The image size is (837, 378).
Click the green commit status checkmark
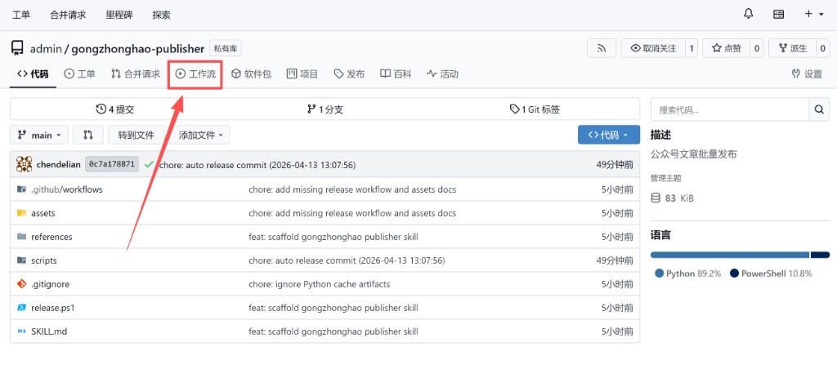pyautogui.click(x=149, y=165)
